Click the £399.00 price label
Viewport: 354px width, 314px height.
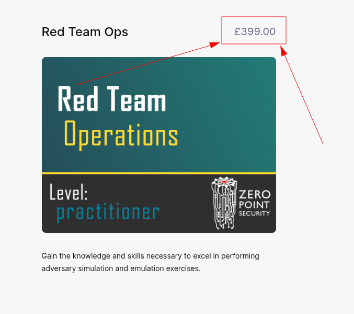(x=255, y=31)
